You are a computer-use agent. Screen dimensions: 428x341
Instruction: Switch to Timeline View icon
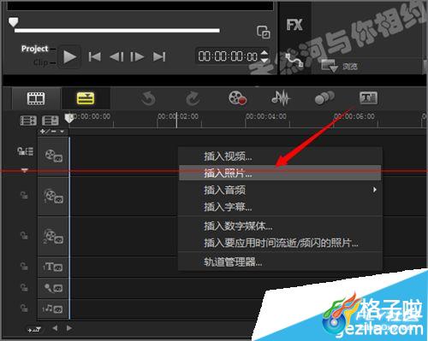coord(86,98)
